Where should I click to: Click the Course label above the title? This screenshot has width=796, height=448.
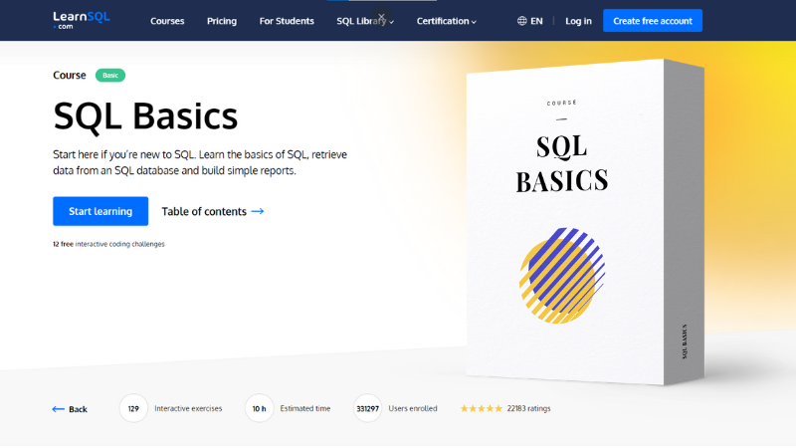tap(70, 76)
